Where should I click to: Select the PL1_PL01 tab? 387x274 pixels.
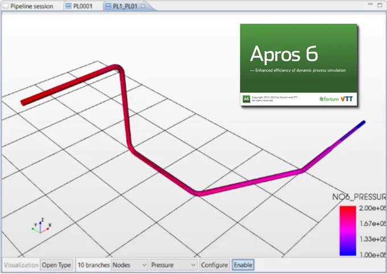[125, 6]
